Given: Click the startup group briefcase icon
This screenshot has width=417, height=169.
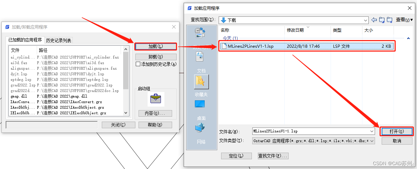Looking at the screenshot, I should (156, 99).
